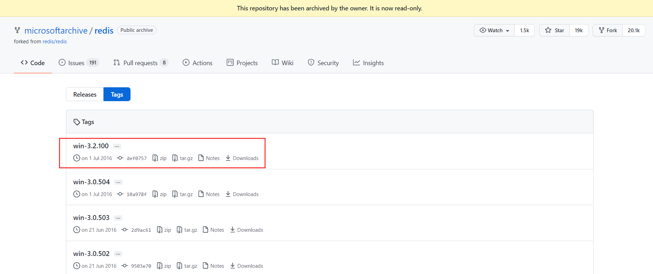Open Downloads for win-3.0.504
Screen dimensions: 653x274
pos(242,194)
